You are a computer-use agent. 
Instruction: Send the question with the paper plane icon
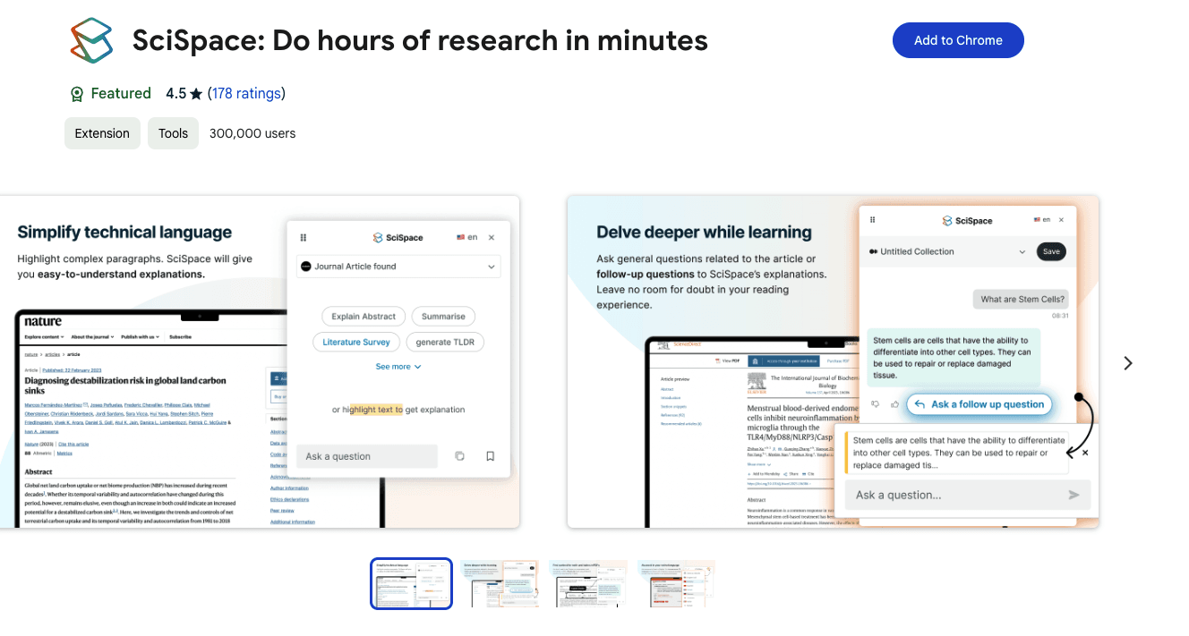[1074, 494]
